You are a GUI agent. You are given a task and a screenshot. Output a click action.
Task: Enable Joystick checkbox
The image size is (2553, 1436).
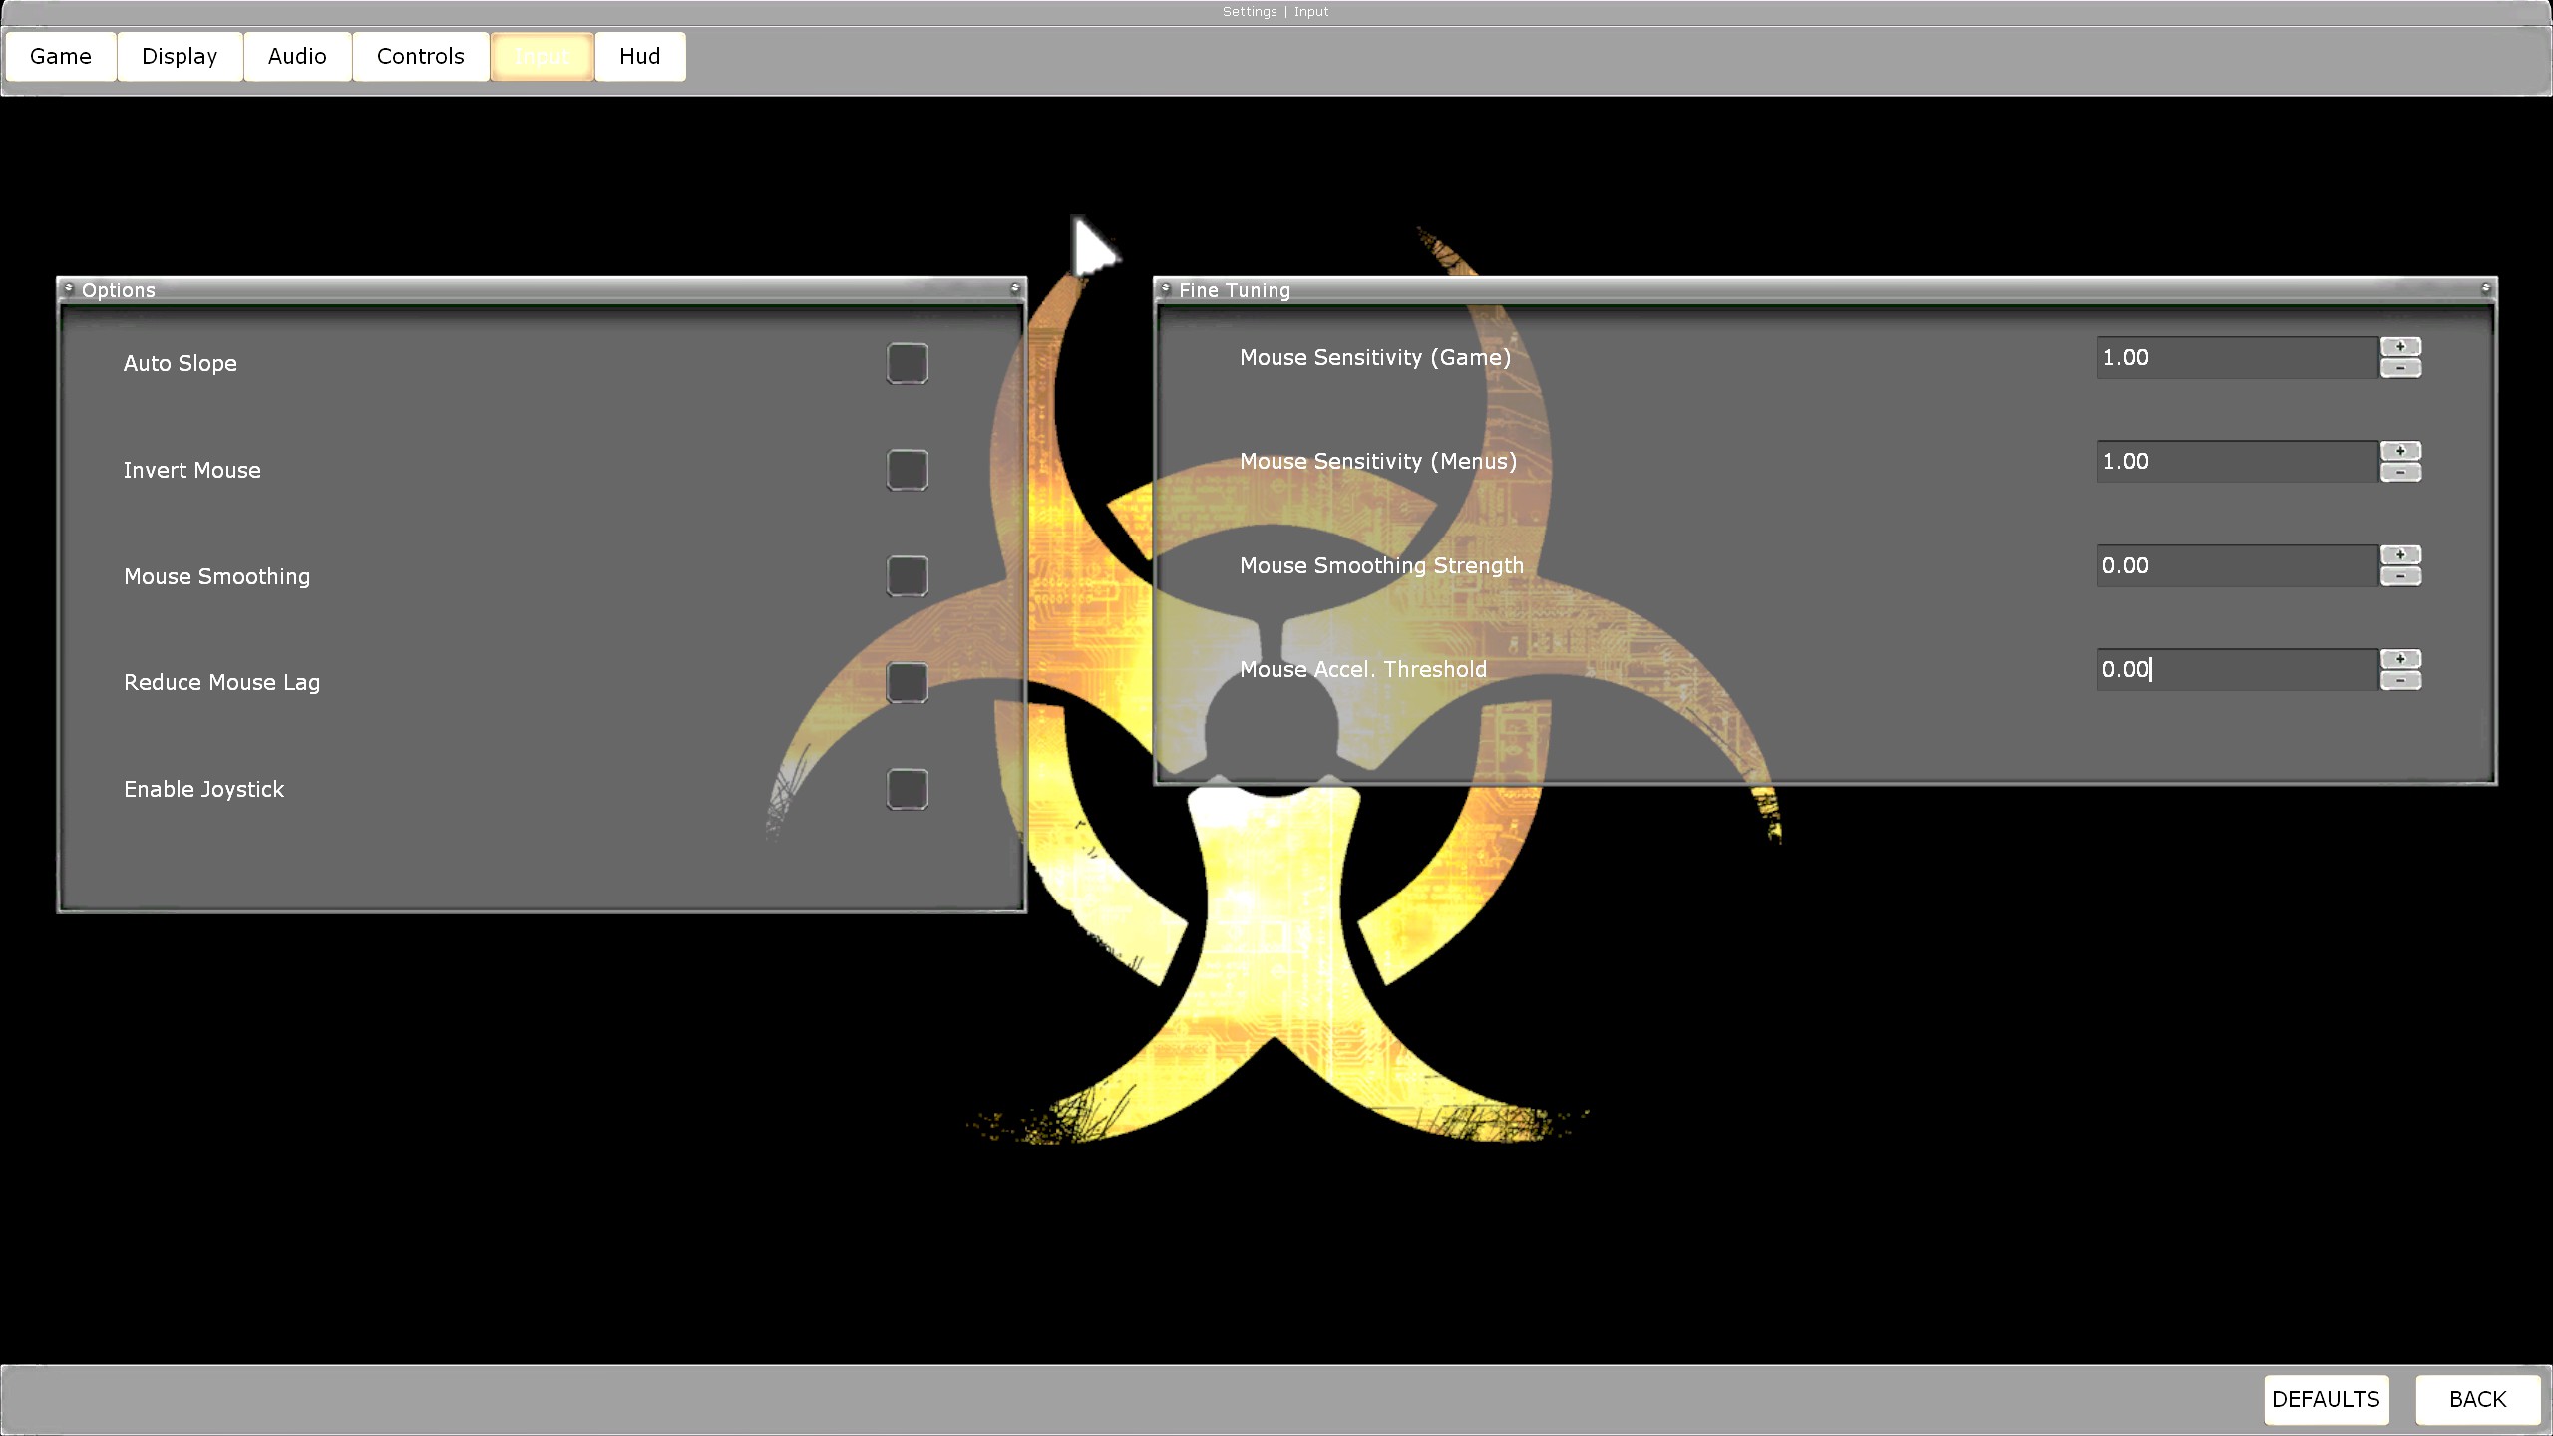point(907,789)
